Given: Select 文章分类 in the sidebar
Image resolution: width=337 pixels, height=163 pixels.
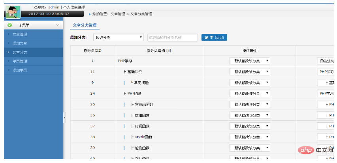Looking at the screenshot, I should point(20,52).
